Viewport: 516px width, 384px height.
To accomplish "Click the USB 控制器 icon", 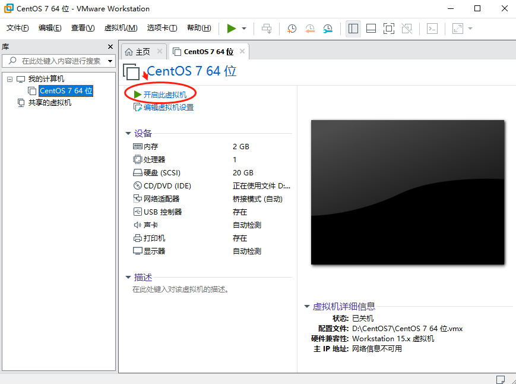I will coord(137,212).
